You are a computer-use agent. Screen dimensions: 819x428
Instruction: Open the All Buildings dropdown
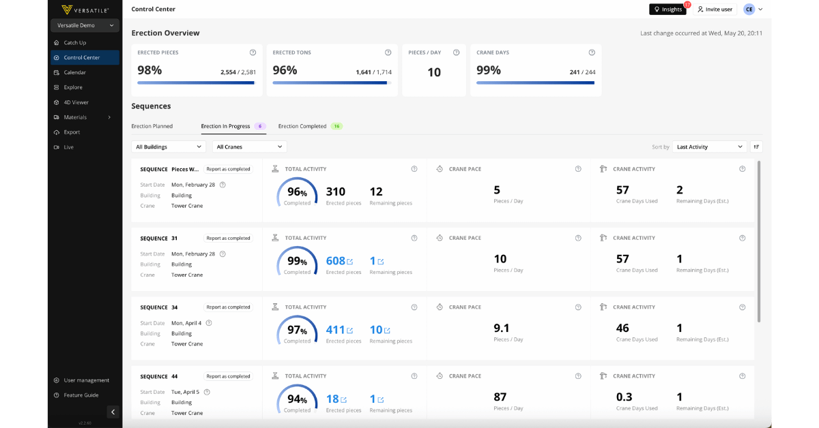tap(169, 147)
